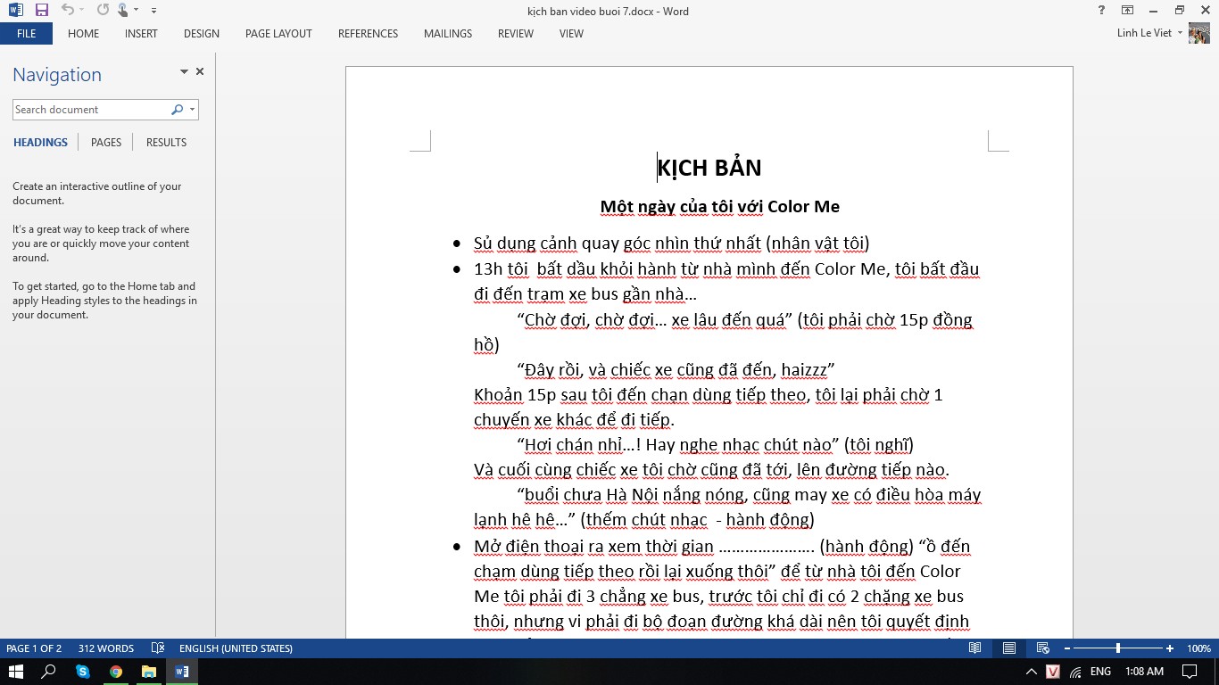Viewport: 1219px width, 685px height.
Task: Open Skype from the taskbar
Action: 83,672
